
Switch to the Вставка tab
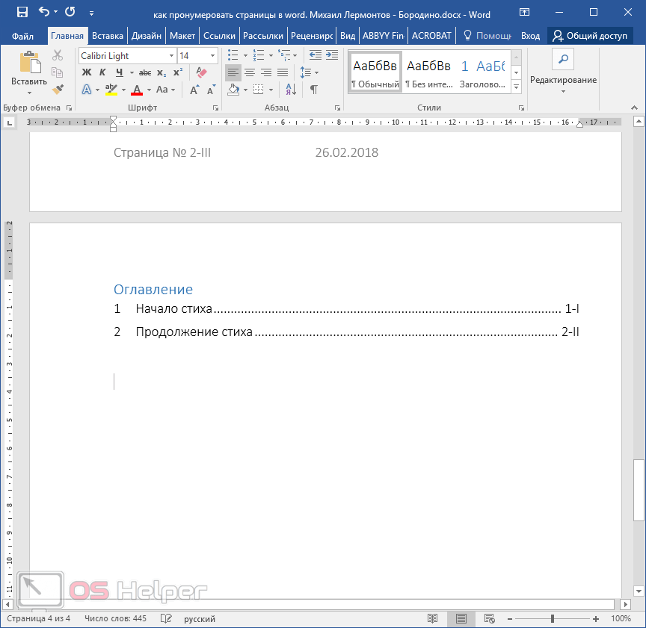pyautogui.click(x=108, y=36)
